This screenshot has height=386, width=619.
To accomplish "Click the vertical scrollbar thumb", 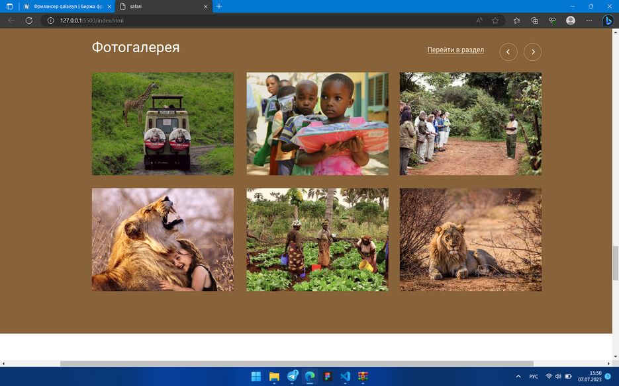I will pyautogui.click(x=616, y=263).
